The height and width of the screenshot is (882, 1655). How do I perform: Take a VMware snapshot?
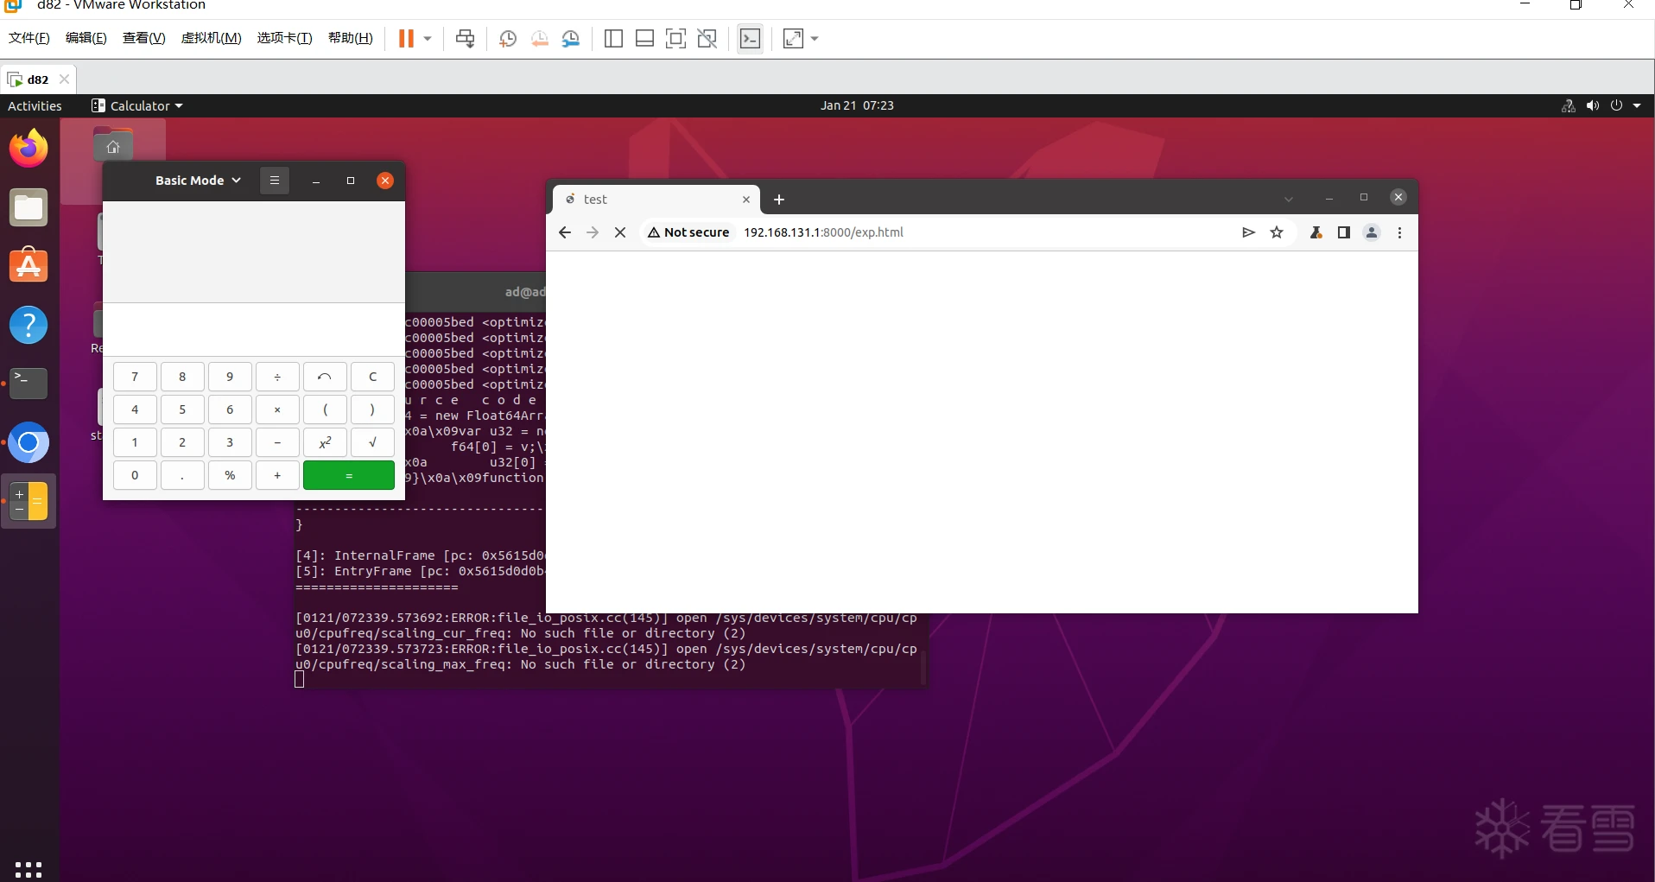point(508,38)
